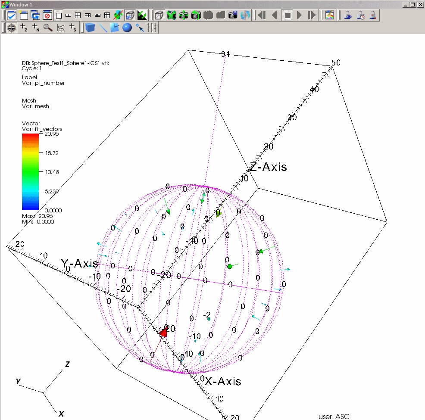Enable the Lineout curve tool
Viewport: 425px width, 420px height.
coord(61,28)
